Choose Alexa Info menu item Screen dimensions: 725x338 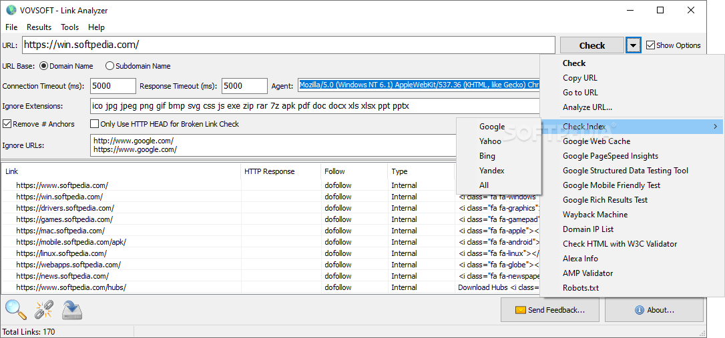tap(632, 259)
